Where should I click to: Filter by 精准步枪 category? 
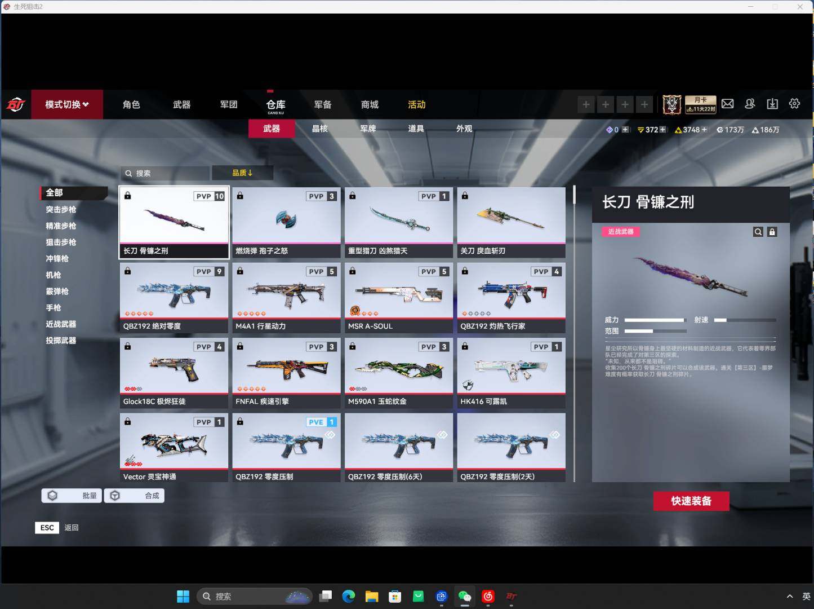tap(61, 226)
